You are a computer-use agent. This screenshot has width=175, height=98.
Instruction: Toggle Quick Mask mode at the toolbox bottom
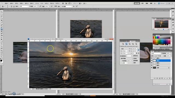coord(2,64)
